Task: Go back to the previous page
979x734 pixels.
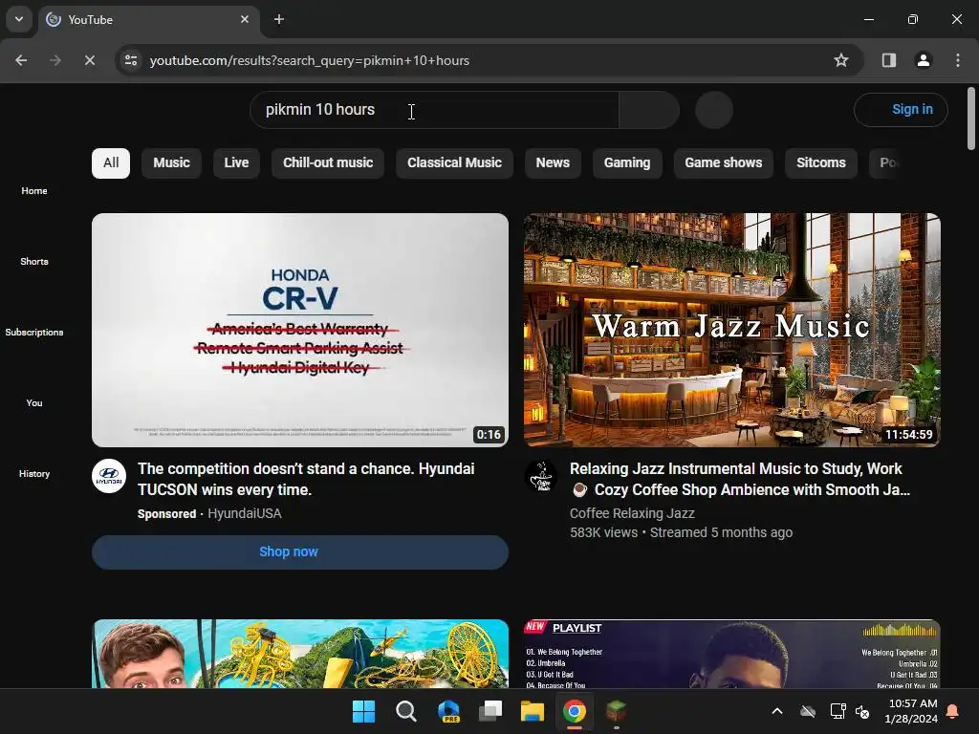Action: point(21,60)
